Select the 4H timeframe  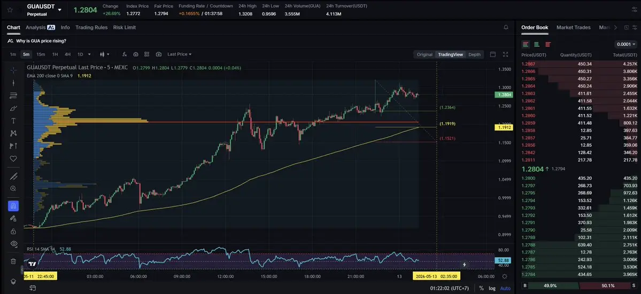point(67,54)
